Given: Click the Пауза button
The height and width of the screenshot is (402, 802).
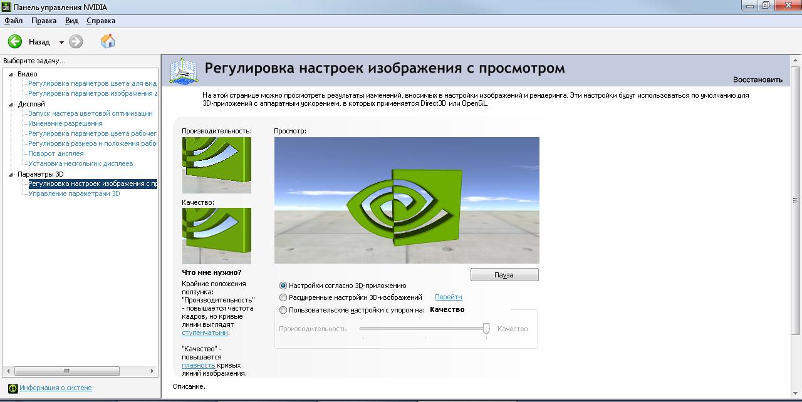Looking at the screenshot, I should (x=504, y=275).
